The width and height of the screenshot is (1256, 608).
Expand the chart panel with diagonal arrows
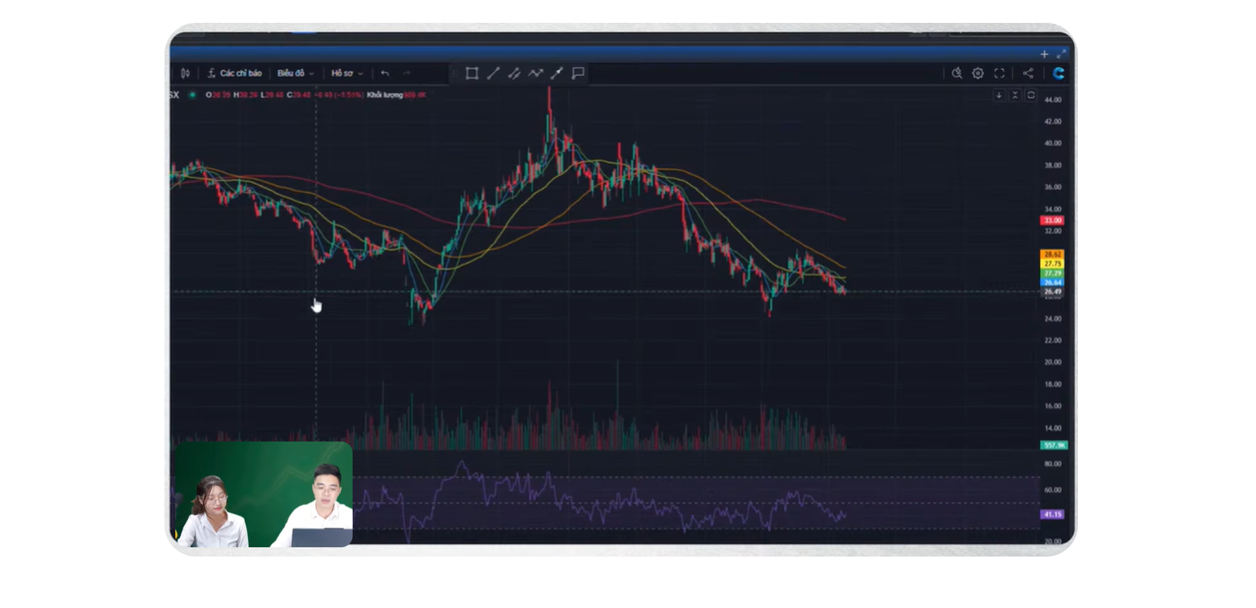click(1061, 54)
